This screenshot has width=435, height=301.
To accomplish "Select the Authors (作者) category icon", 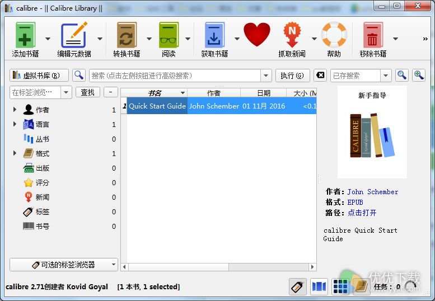I will (x=29, y=110).
